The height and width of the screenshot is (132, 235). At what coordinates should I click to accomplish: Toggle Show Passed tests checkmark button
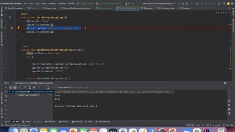click(11, 88)
